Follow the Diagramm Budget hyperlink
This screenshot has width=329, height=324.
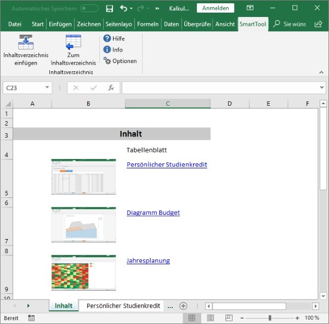[x=153, y=213]
